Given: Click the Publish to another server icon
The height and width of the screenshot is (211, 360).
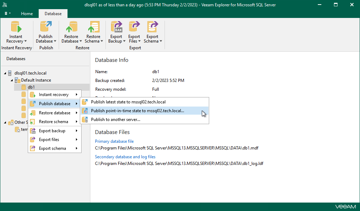Looking at the screenshot, I should pos(85,119).
